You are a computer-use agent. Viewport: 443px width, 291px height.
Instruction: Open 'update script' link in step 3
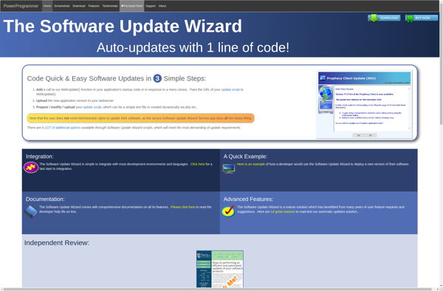92,107
